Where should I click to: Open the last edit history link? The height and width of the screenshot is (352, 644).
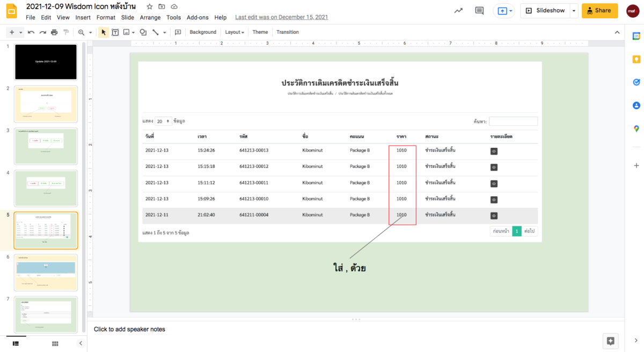point(281,17)
